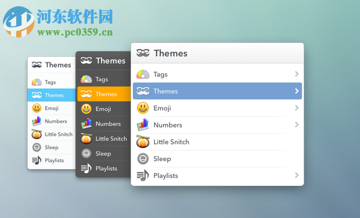Click the smiley Emoji icon in large white panel

pos(143,108)
